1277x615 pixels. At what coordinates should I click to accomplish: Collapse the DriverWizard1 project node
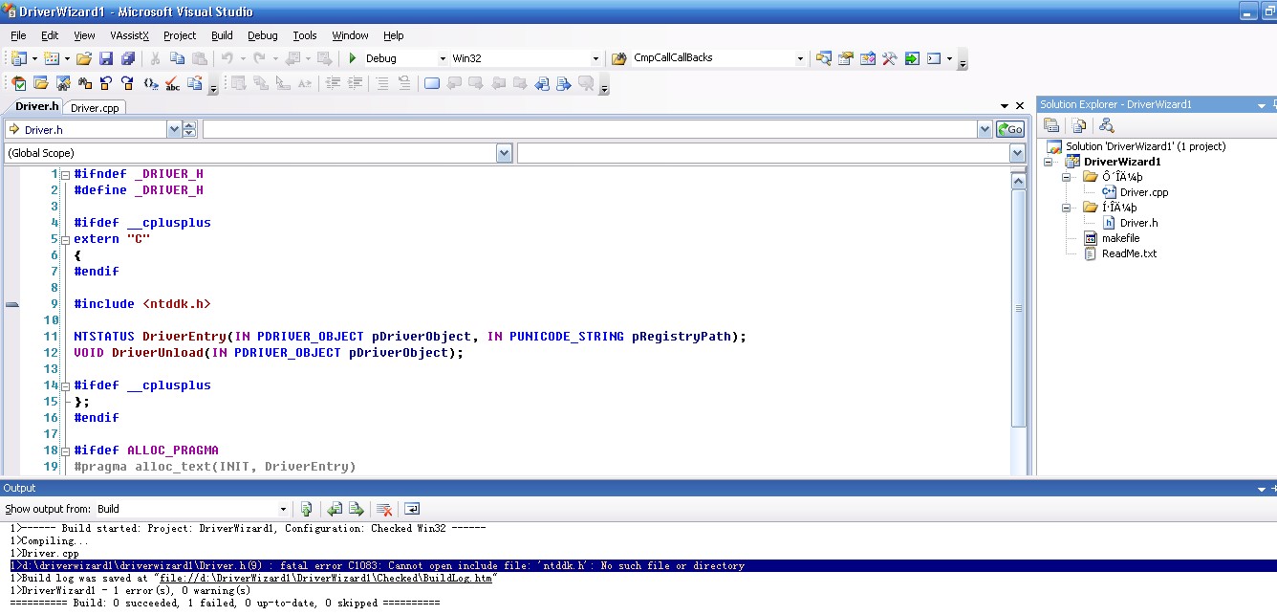(x=1049, y=162)
